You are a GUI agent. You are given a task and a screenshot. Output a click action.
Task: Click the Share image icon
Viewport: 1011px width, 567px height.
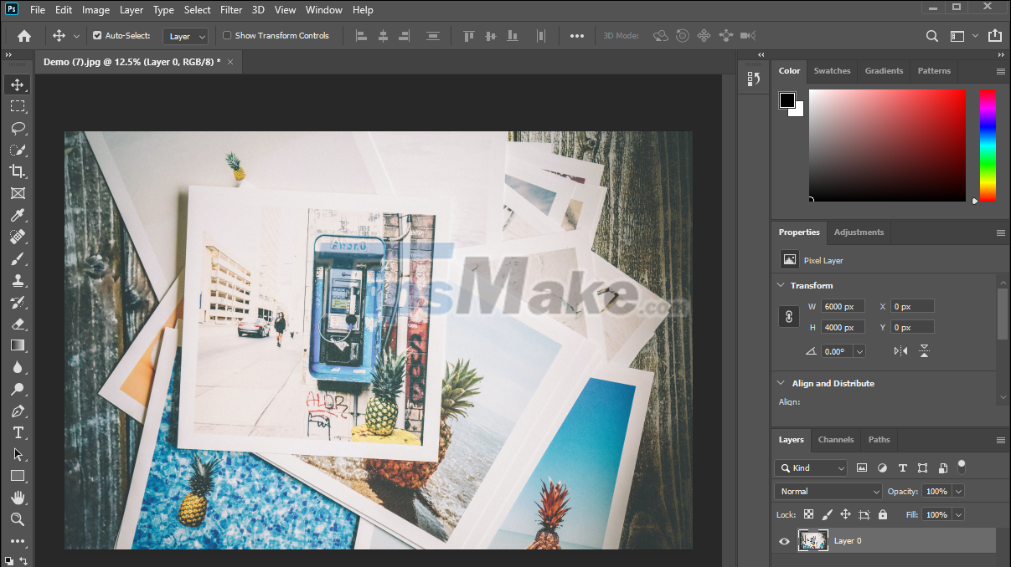click(x=994, y=36)
